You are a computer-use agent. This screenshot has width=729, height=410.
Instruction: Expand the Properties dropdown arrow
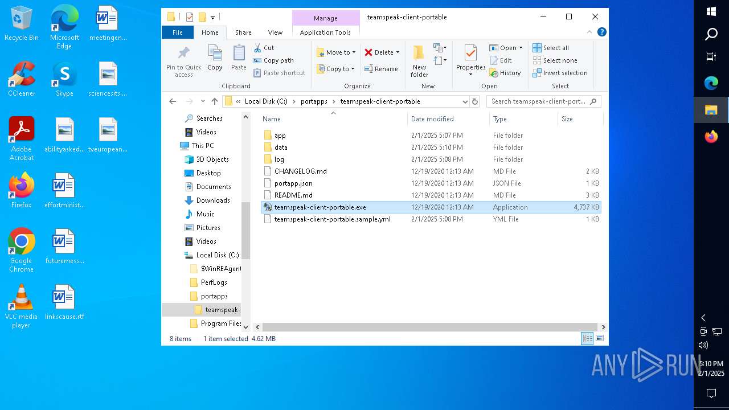tap(470, 74)
